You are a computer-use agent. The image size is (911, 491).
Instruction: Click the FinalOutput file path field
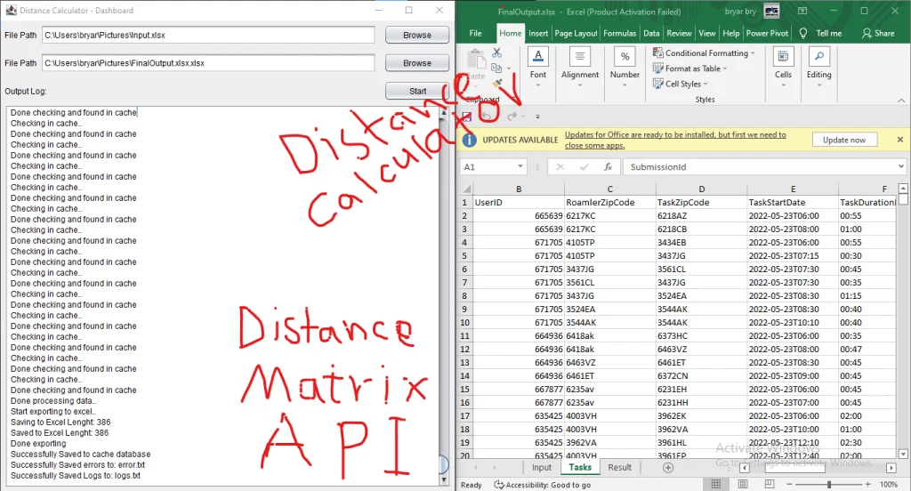(208, 63)
